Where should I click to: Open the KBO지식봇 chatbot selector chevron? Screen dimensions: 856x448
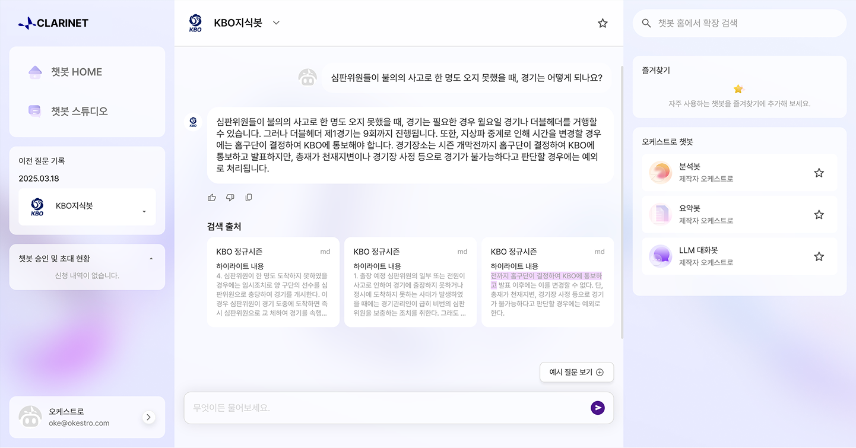[x=276, y=23]
